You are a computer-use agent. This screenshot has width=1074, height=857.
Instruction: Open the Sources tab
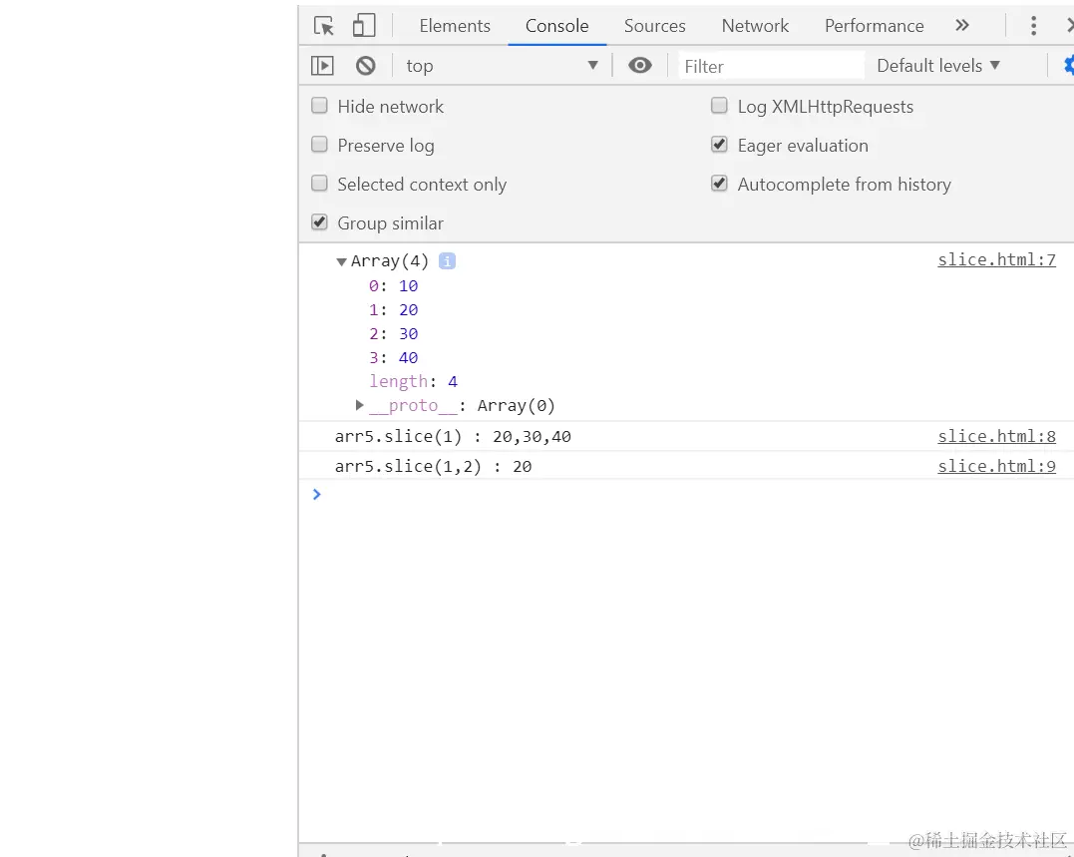655,26
